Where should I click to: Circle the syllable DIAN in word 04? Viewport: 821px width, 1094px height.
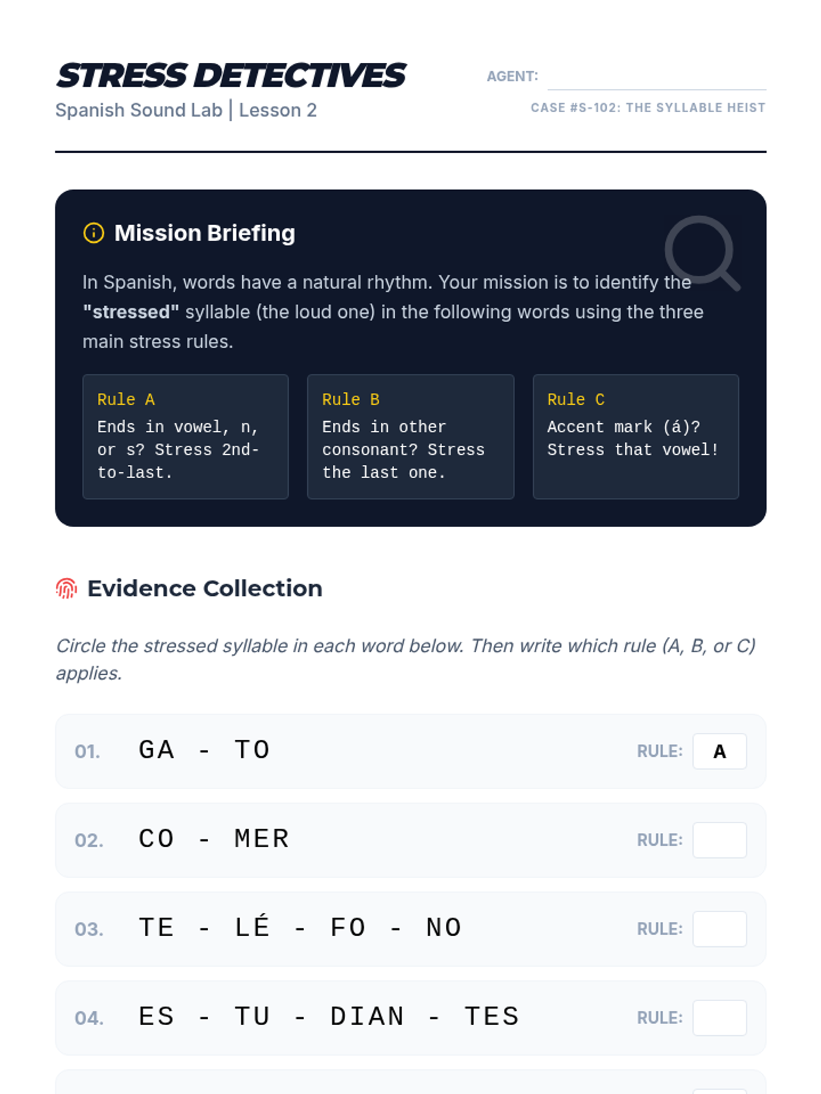pos(367,1017)
